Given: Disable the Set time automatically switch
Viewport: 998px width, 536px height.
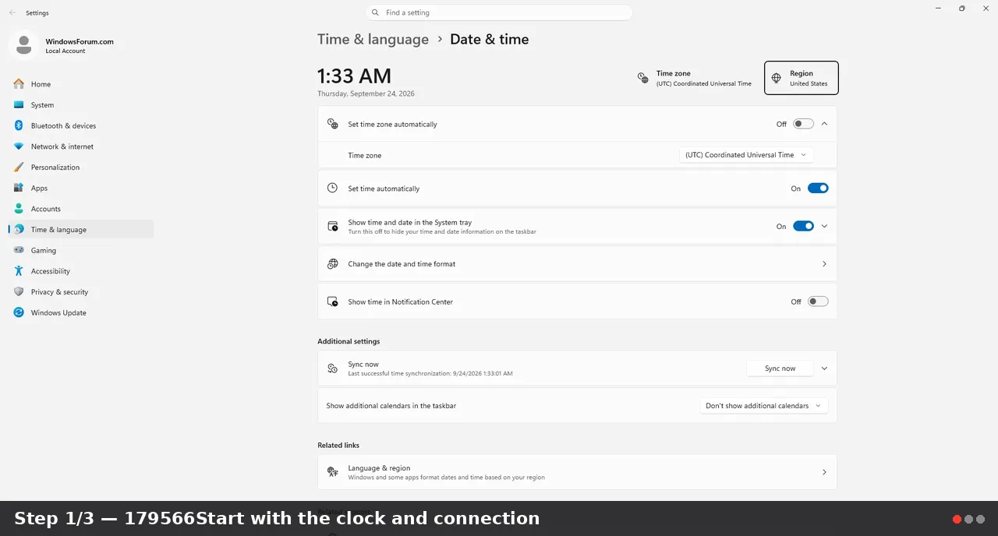Looking at the screenshot, I should (818, 189).
